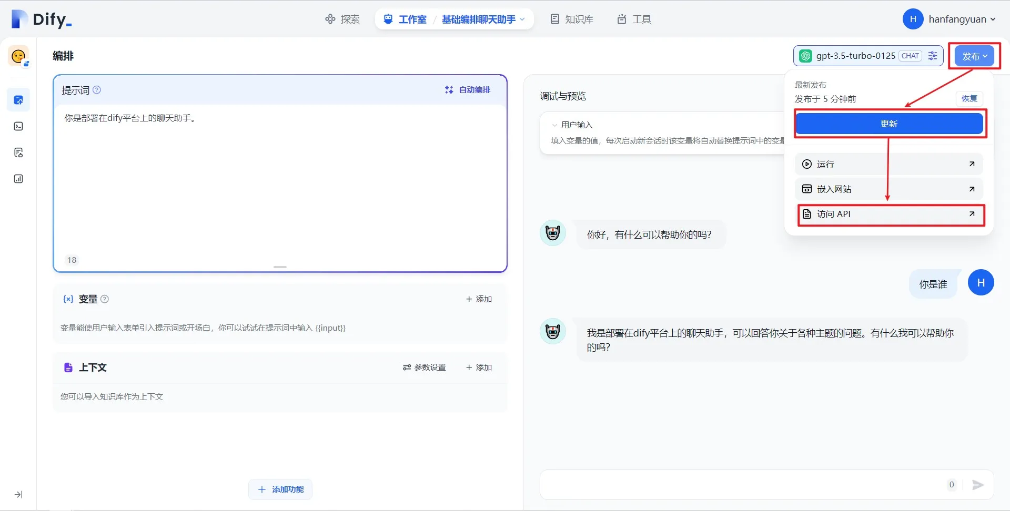Viewport: 1010px width, 511px height.
Task: Open the 发布 publish dropdown
Action: click(974, 56)
